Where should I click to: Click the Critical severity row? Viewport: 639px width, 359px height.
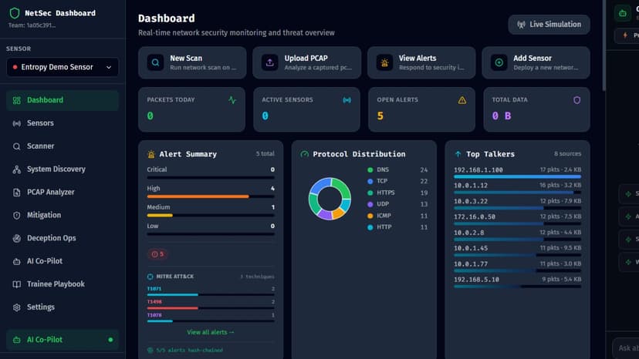[211, 173]
